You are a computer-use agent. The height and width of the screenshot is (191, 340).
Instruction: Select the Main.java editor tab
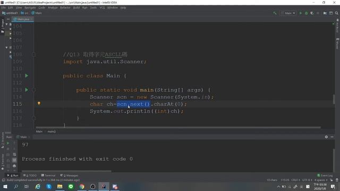(x=22, y=19)
